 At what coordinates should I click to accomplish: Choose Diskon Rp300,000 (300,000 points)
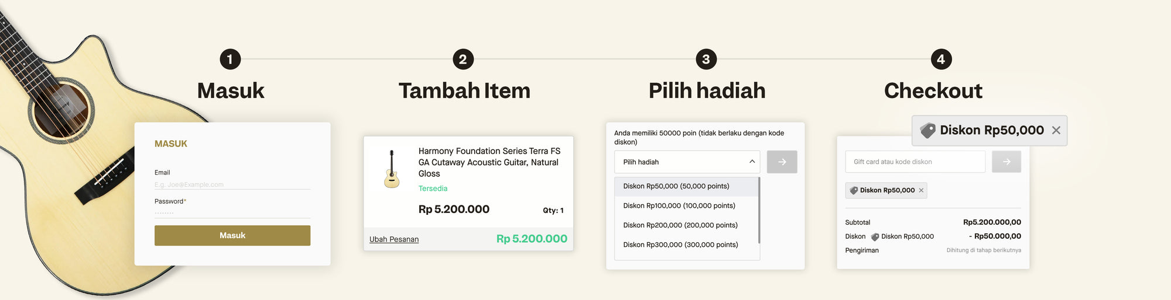(680, 245)
